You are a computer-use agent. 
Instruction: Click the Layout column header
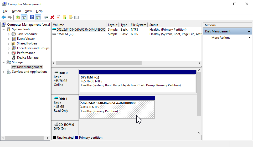click(113, 25)
